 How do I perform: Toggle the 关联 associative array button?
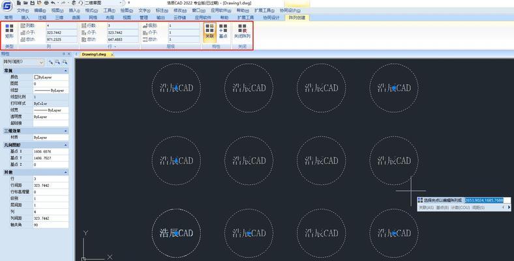point(210,33)
